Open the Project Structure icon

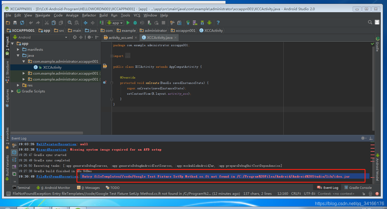point(179,23)
